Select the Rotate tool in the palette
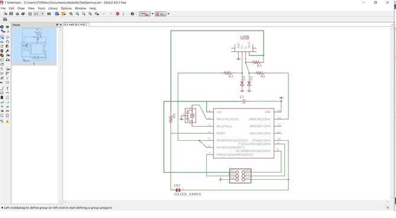This screenshot has width=396, height=218. [x=7, y=42]
